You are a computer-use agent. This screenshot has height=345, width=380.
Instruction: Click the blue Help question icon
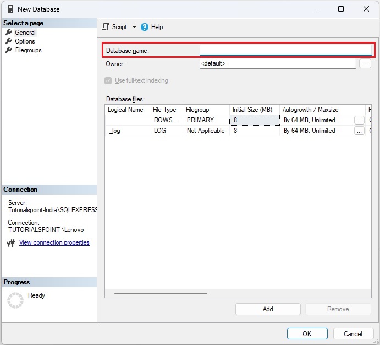coord(145,27)
